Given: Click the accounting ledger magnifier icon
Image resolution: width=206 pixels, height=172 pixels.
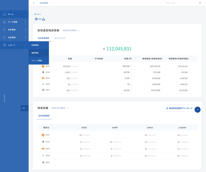Looking at the screenshot, I should (4, 30).
